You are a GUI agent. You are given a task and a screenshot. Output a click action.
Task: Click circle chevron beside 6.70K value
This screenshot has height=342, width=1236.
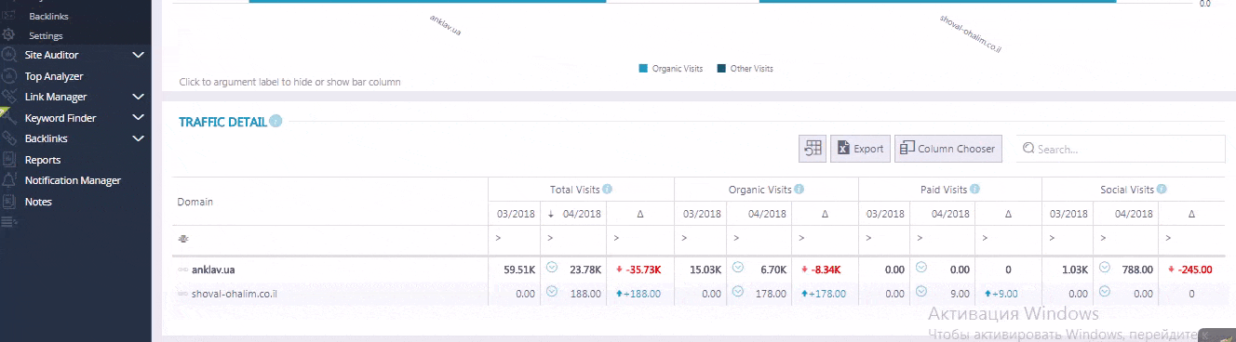point(737,268)
